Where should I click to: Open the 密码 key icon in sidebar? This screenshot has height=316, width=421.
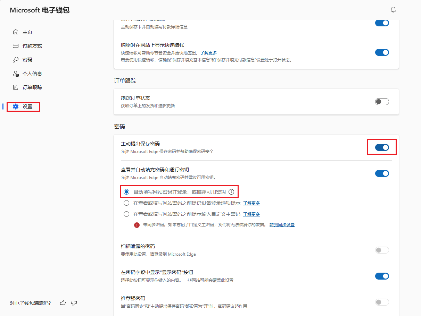15,59
